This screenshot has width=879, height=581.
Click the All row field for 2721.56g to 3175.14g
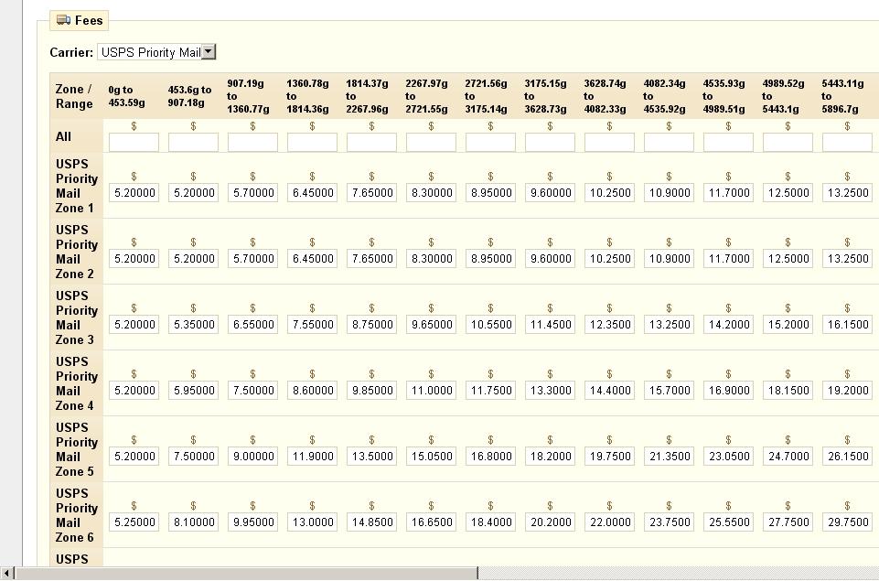[x=490, y=143]
